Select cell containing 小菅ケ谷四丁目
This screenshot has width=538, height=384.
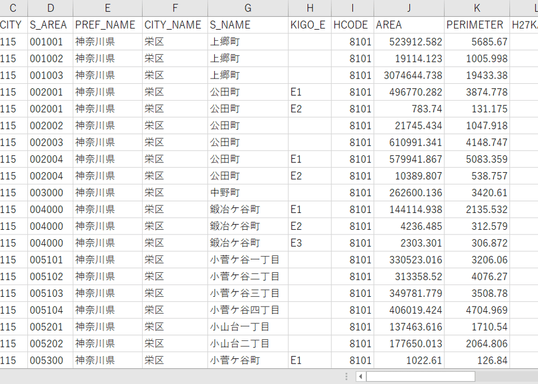tap(247, 310)
